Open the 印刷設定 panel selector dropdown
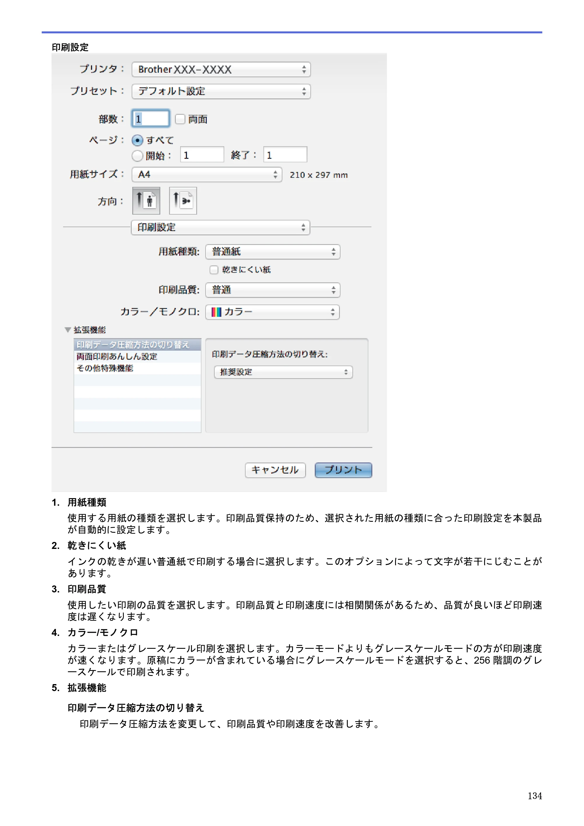Viewport: 584px width, 826px height. [x=220, y=227]
